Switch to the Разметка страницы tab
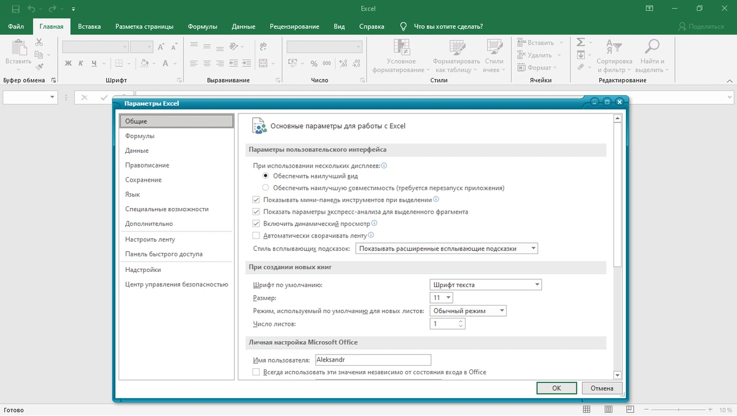This screenshot has height=416, width=737. [144, 26]
